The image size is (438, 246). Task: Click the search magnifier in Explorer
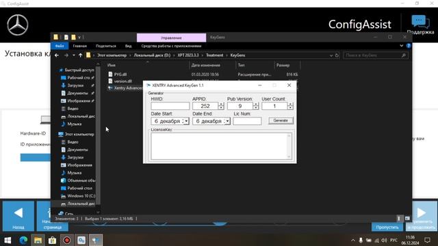404,55
